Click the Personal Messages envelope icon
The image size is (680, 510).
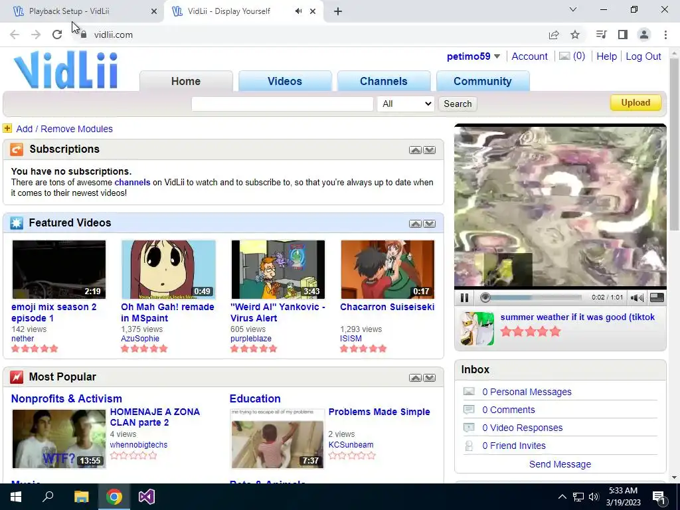(469, 392)
